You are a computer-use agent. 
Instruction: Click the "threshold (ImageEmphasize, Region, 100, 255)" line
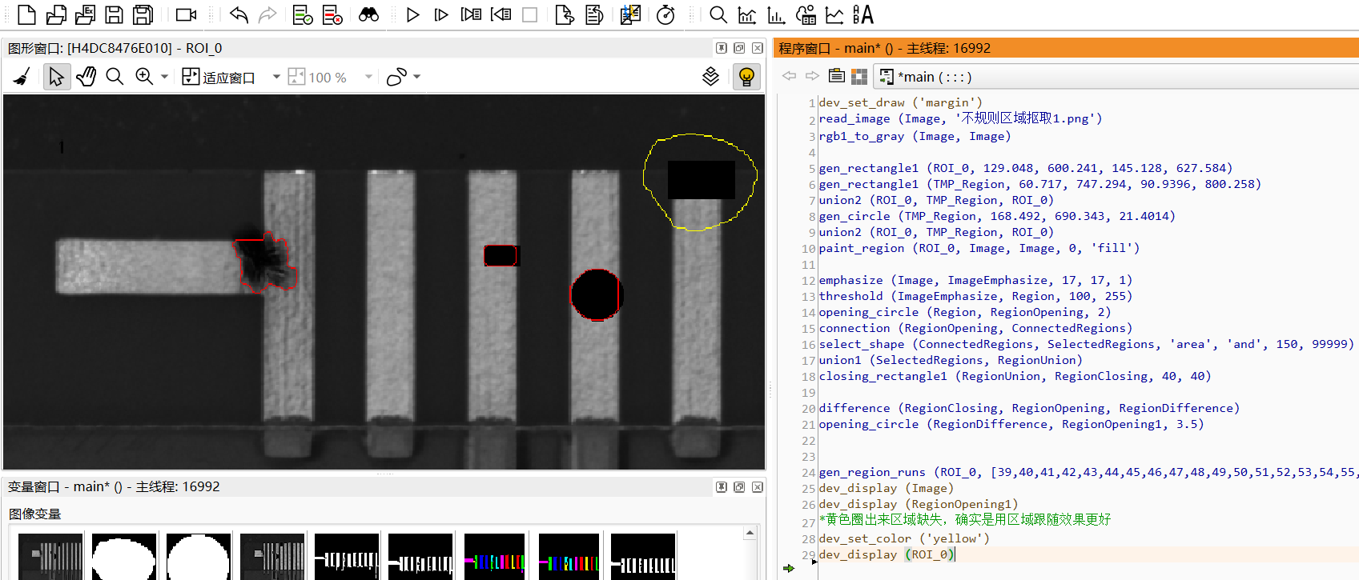tap(975, 296)
